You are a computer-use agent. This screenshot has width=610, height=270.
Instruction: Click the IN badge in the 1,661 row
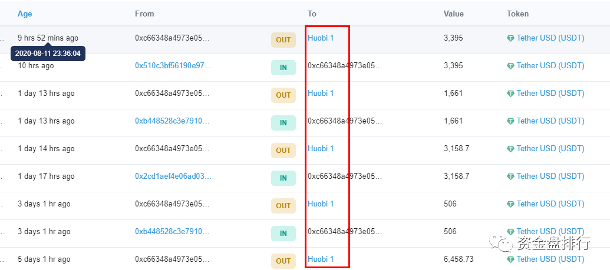pyautogui.click(x=283, y=123)
